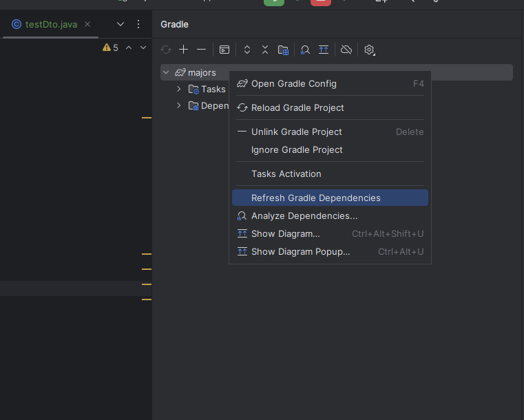Expand the Dependencies folder
The width and height of the screenshot is (524, 420).
point(179,105)
